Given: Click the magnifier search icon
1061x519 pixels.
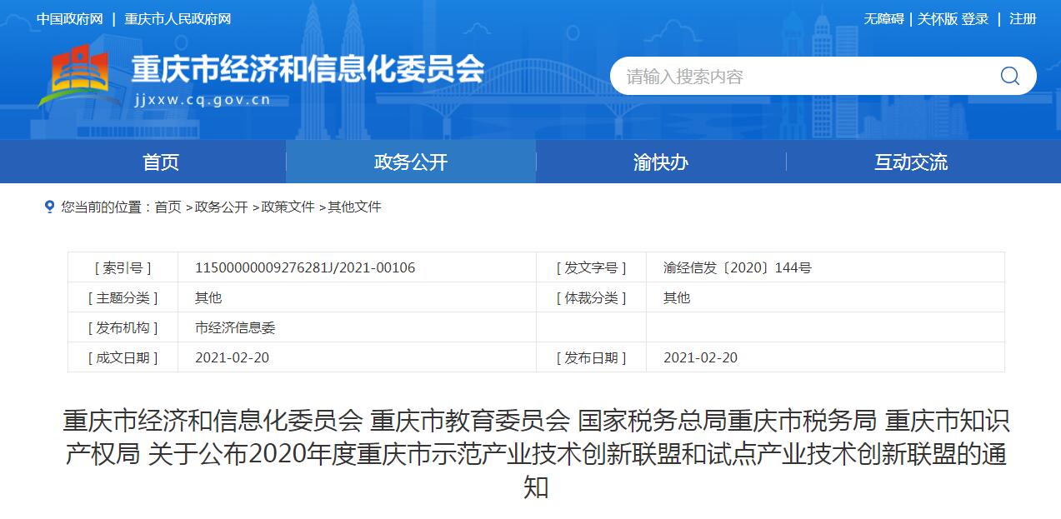Looking at the screenshot, I should tap(1009, 77).
